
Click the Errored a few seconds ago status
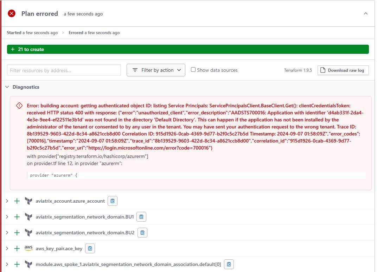(x=94, y=33)
